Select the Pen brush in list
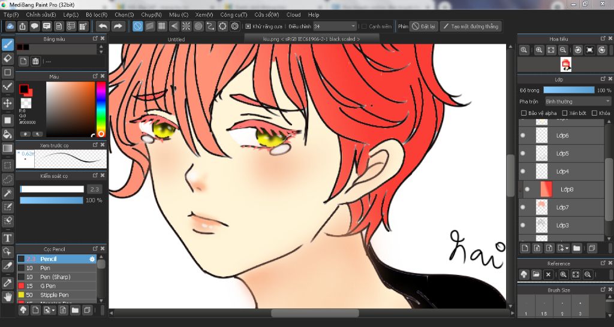This screenshot has height=327, width=614. click(x=56, y=268)
